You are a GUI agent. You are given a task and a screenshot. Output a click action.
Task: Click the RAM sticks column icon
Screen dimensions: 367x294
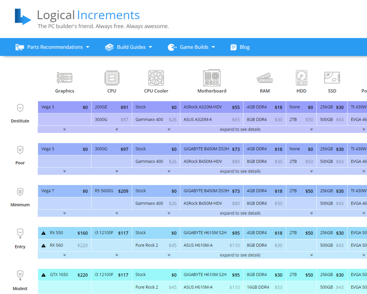[x=265, y=78]
